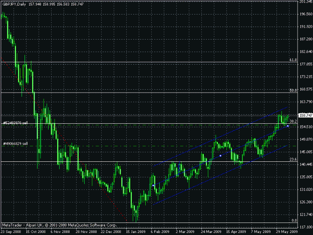The image size is (313, 235).
Task: Select the #52482970 sell order label
Action: pos(16,123)
